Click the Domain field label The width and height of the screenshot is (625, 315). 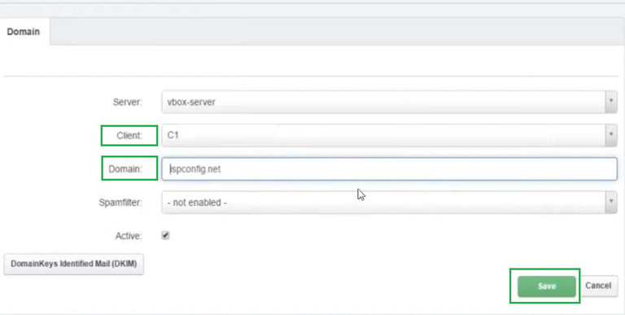coord(125,169)
